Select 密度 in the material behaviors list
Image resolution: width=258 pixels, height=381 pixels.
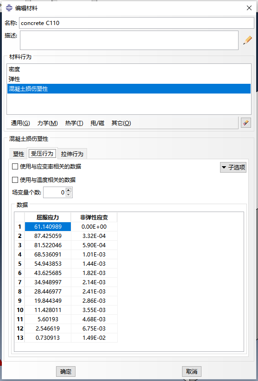(129, 69)
